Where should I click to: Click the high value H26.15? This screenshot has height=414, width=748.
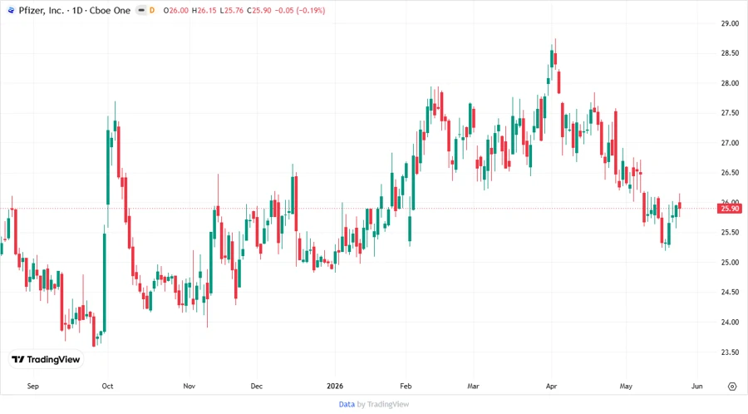click(204, 10)
